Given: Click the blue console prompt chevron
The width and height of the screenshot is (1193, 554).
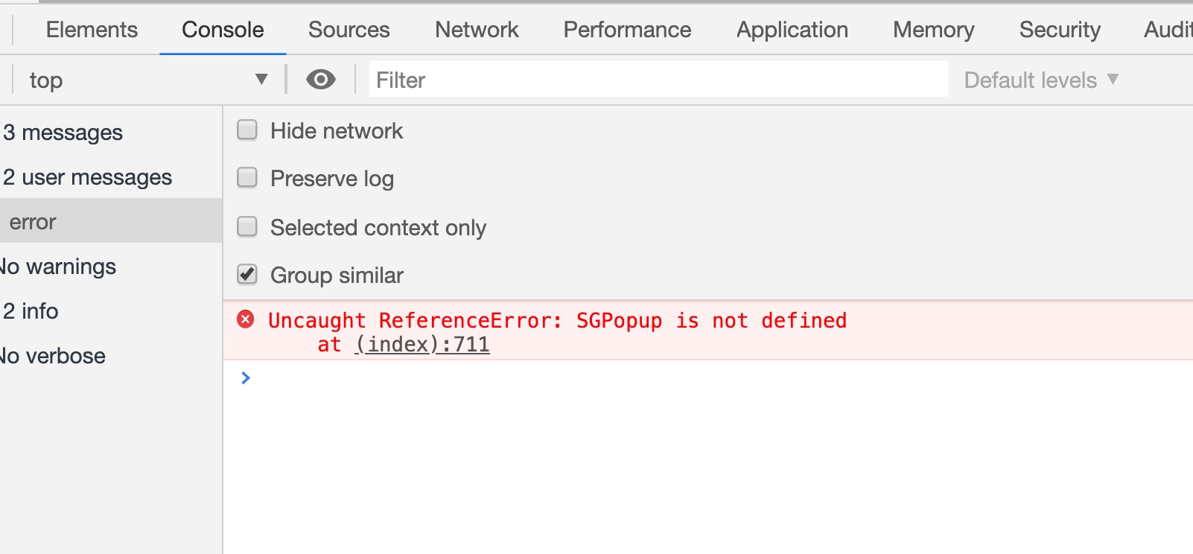Looking at the screenshot, I should tap(246, 378).
